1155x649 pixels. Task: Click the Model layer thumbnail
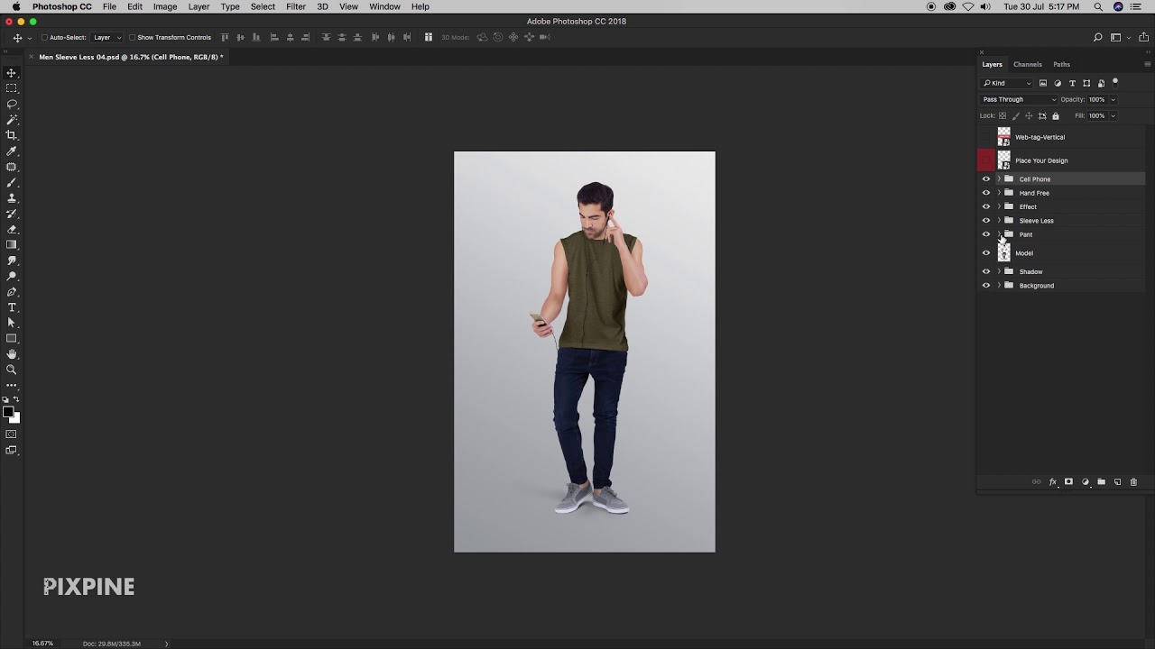(x=1004, y=253)
